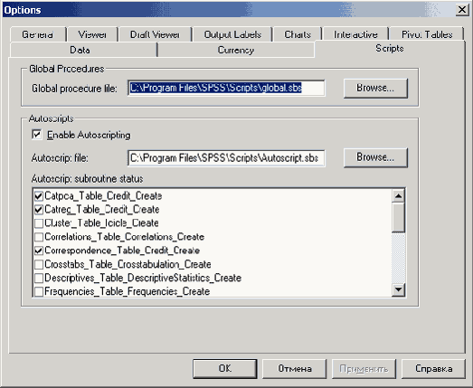Close the Options dialog window
The width and height of the screenshot is (473, 388).
click(462, 10)
